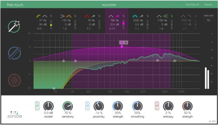
Task: Click the sensitivity knob set to 70 %
Action: pyautogui.click(x=68, y=106)
